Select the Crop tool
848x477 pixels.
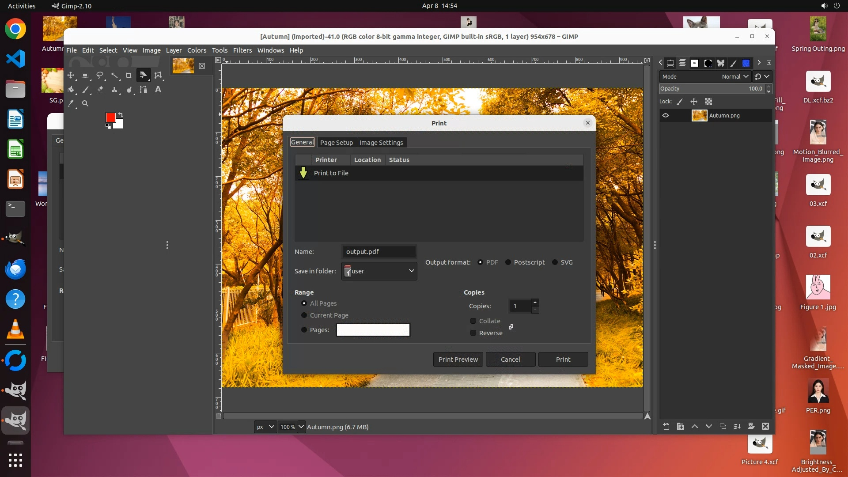tap(129, 76)
